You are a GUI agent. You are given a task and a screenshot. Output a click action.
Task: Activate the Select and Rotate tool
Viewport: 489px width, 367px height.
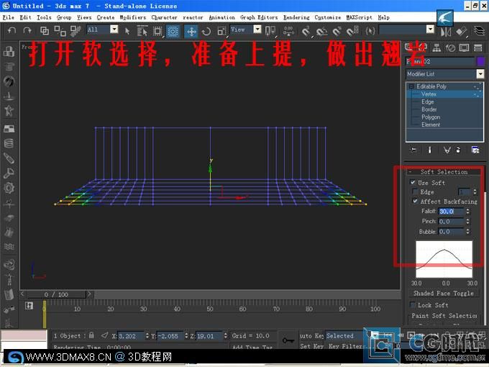pyautogui.click(x=206, y=31)
